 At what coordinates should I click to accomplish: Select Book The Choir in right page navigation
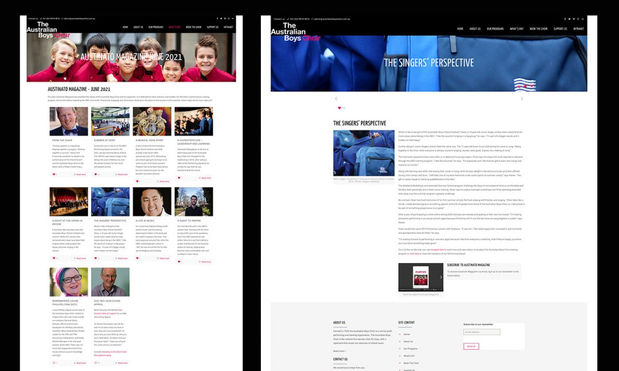(539, 29)
